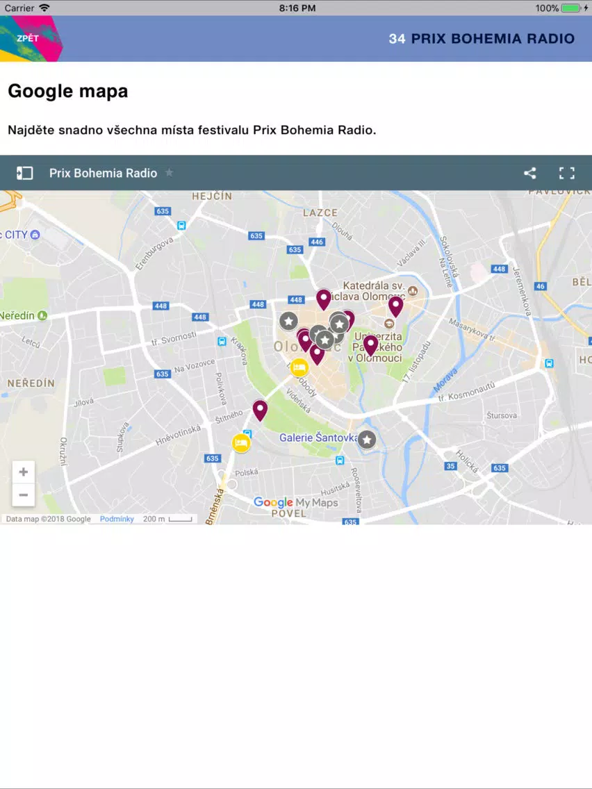Click the Google mapa heading
This screenshot has width=592, height=789.
[x=68, y=91]
